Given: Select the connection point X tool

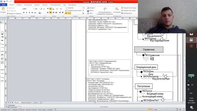Looking at the screenshot, I should pos(83,10).
